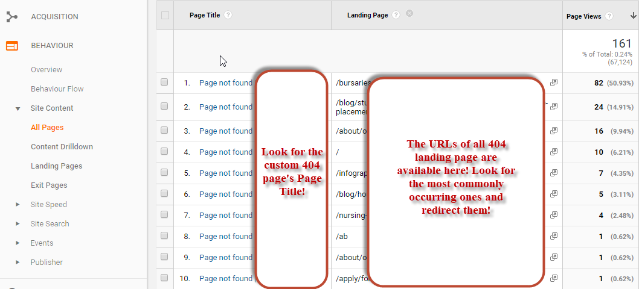Click the Acquisition section icon
This screenshot has height=289, width=639.
[12, 17]
